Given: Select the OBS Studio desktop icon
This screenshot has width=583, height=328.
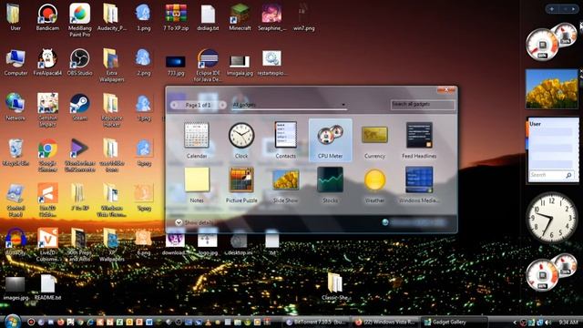Looking at the screenshot, I should (x=79, y=62).
